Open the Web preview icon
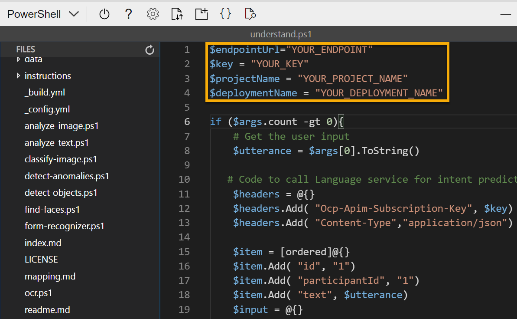Viewport: 517px width, 319px height. tap(250, 13)
